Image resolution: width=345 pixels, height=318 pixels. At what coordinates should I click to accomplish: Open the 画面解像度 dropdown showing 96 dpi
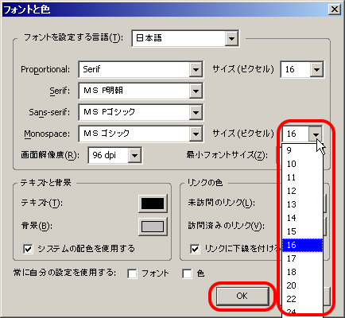(x=114, y=155)
